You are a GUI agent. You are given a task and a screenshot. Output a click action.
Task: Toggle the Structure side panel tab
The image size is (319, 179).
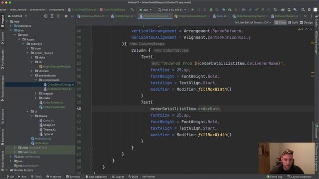tap(2, 116)
